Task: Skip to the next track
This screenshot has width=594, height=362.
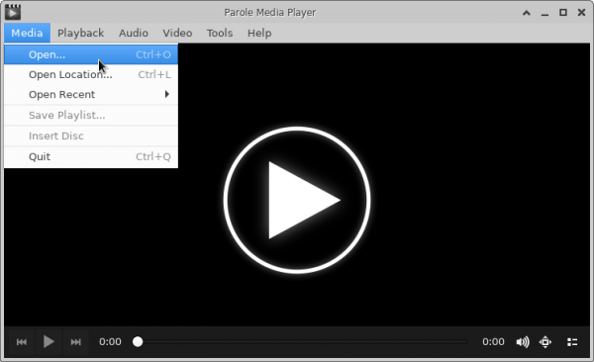Action: [76, 342]
